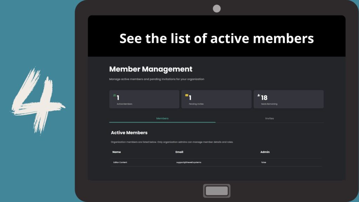Click the Email column header

click(x=179, y=152)
